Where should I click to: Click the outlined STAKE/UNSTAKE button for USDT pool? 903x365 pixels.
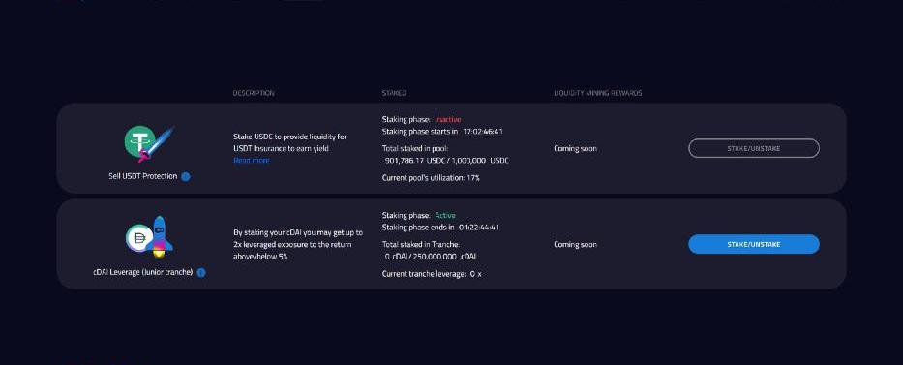(753, 148)
